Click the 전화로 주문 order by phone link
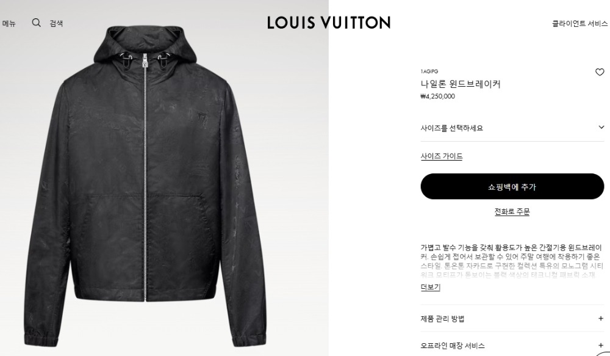The image size is (610, 356). pyautogui.click(x=512, y=211)
